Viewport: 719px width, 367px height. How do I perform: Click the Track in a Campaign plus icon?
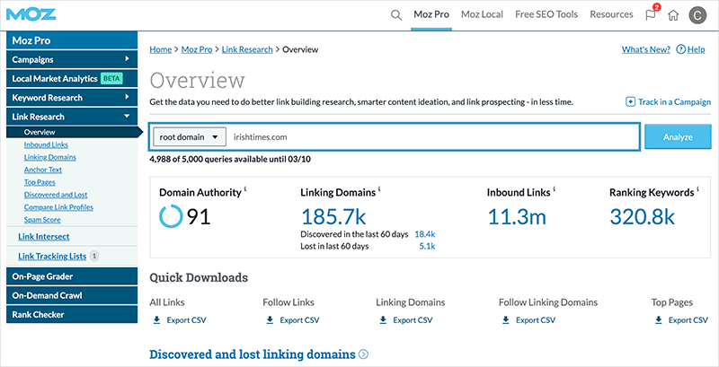point(631,101)
